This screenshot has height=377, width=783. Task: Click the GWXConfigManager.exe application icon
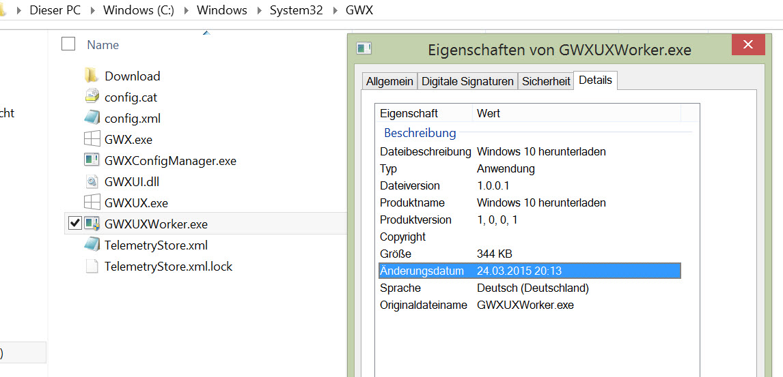(92, 160)
